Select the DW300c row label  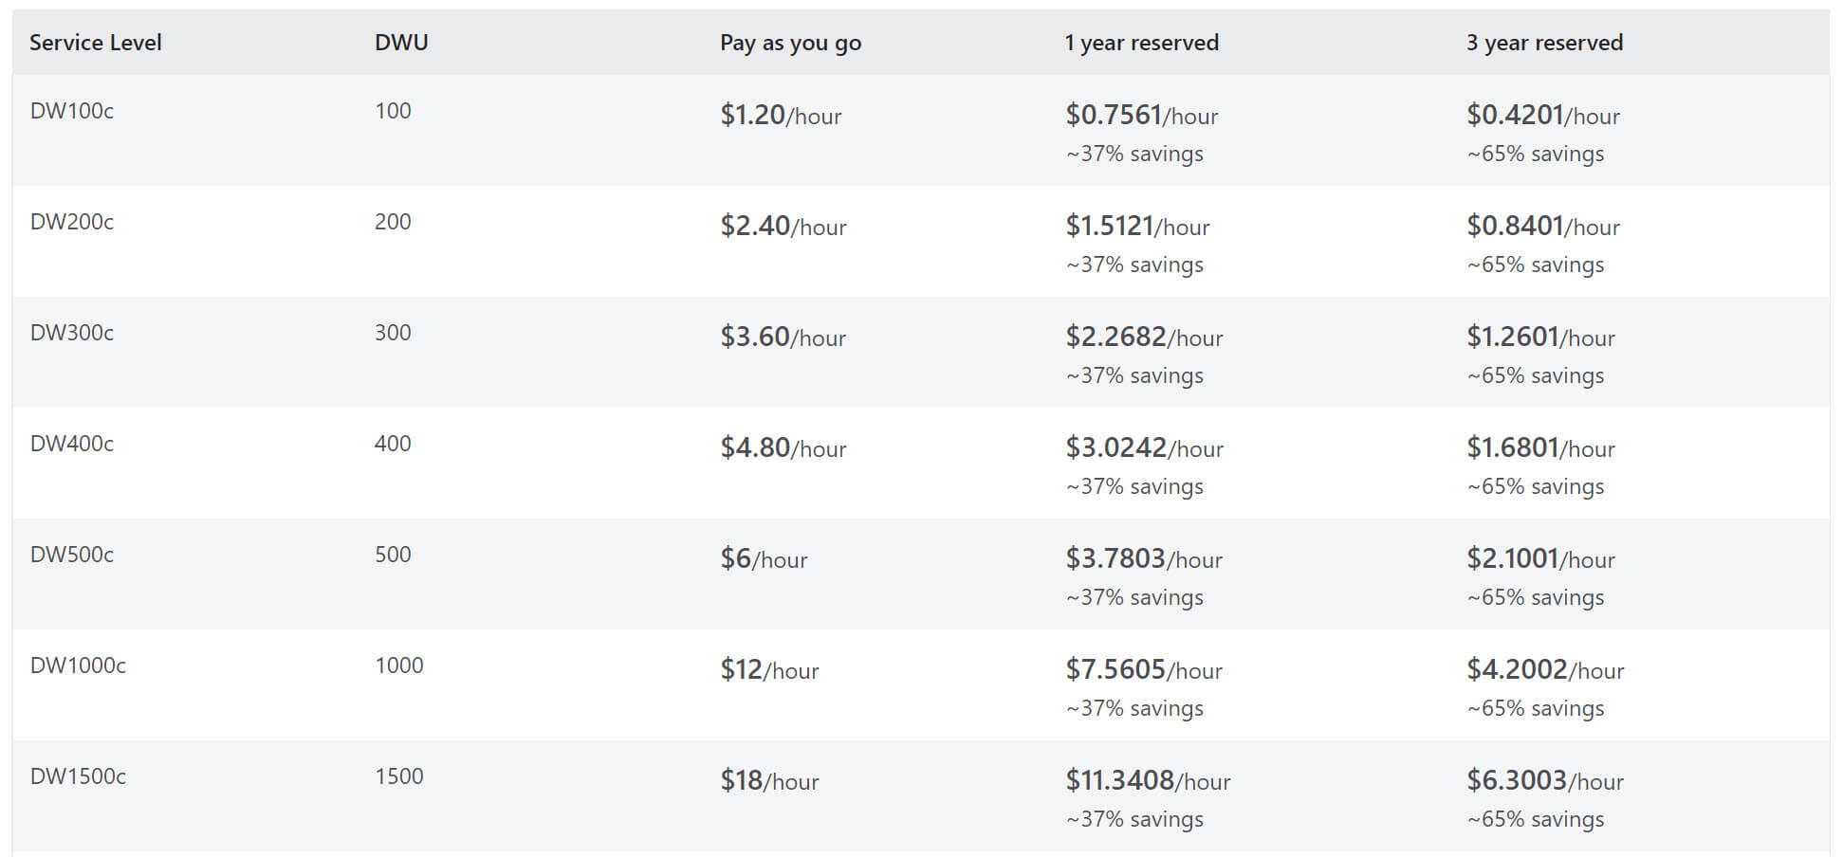(72, 333)
